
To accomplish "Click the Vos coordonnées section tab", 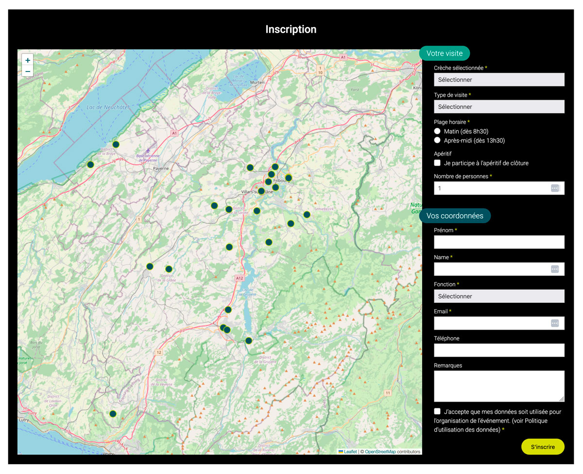I will (455, 216).
